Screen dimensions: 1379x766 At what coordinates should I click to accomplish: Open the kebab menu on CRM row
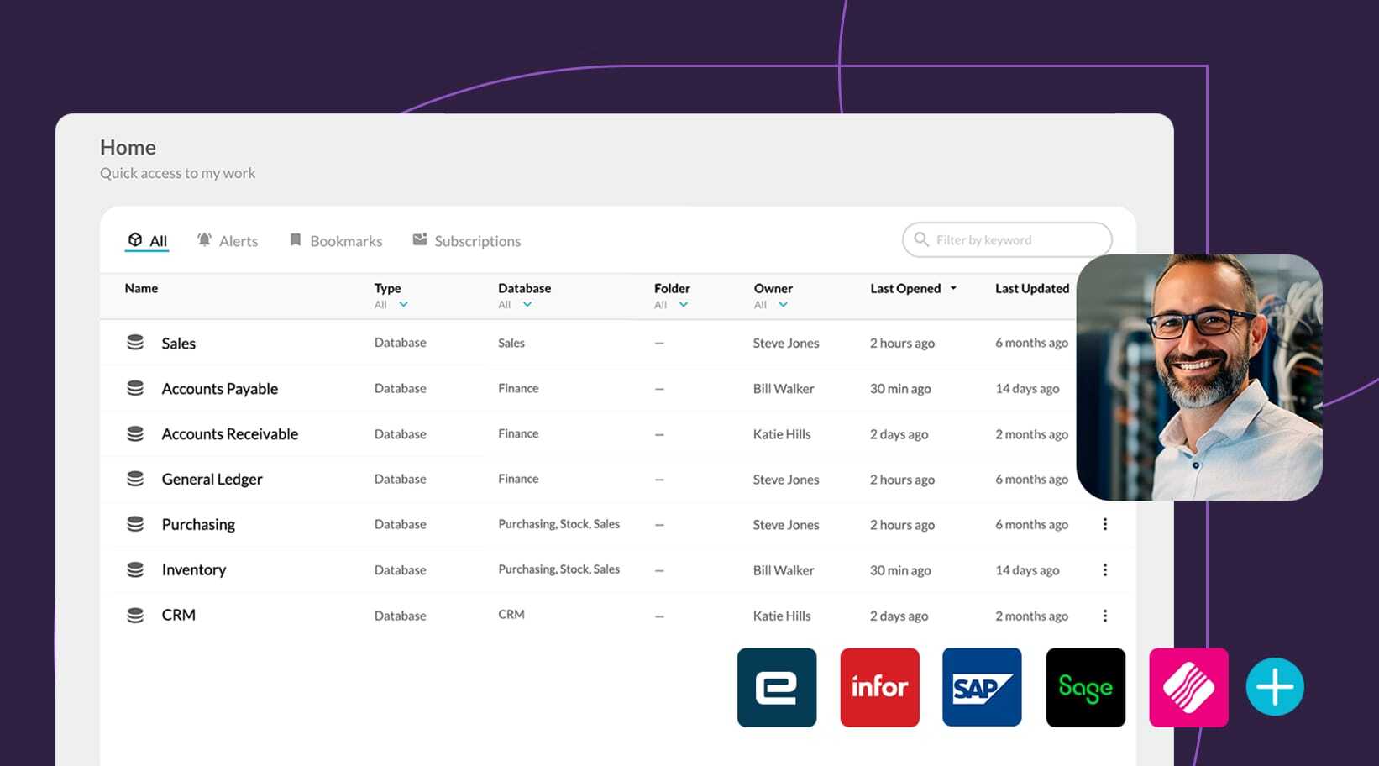1105,615
